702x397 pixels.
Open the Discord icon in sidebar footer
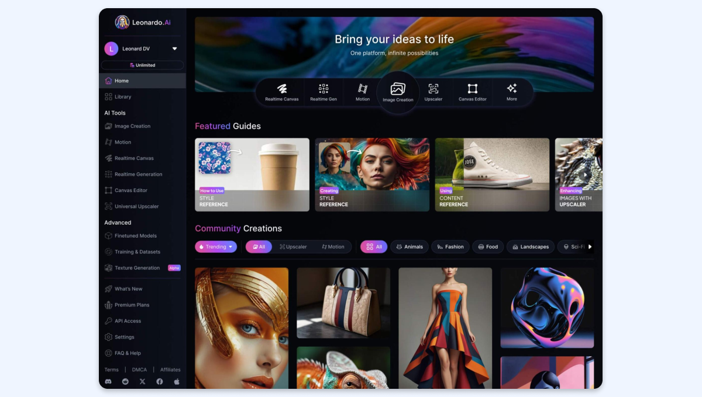[108, 381]
